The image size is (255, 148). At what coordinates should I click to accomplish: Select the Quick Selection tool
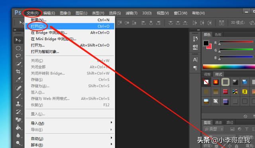[18, 64]
